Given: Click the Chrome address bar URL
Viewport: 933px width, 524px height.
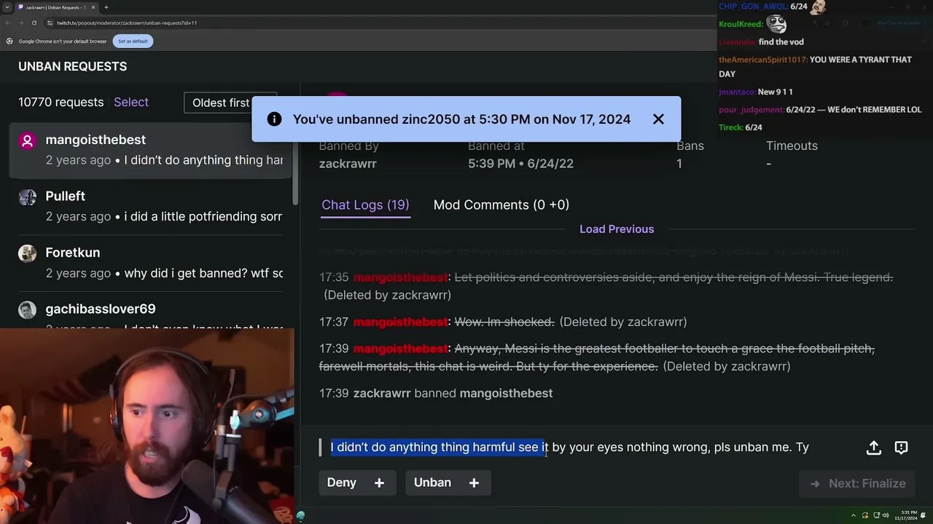Looking at the screenshot, I should point(127,23).
